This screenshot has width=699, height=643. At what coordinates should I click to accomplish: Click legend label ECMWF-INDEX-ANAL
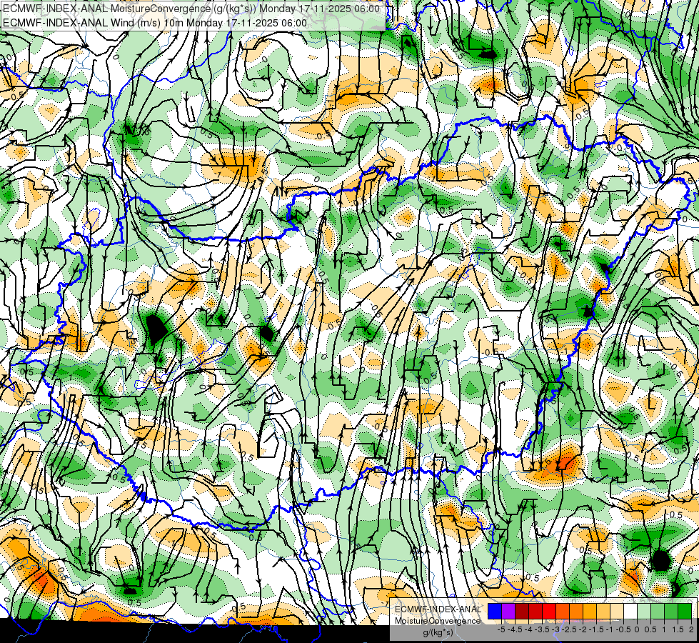(x=438, y=609)
